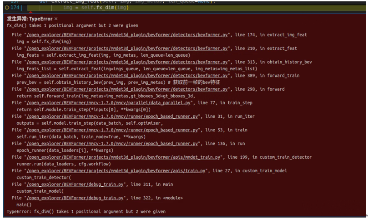The height and width of the screenshot is (218, 368).
Task: Open bevformer.py link for line 210 extract_feat
Action: (x=128, y=48)
